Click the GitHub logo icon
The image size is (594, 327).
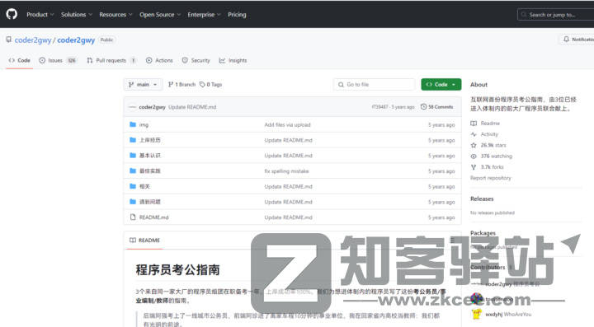point(12,14)
